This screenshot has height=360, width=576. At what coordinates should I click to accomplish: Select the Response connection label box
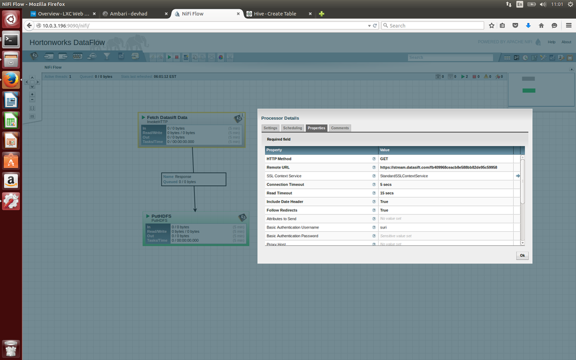[x=193, y=179]
